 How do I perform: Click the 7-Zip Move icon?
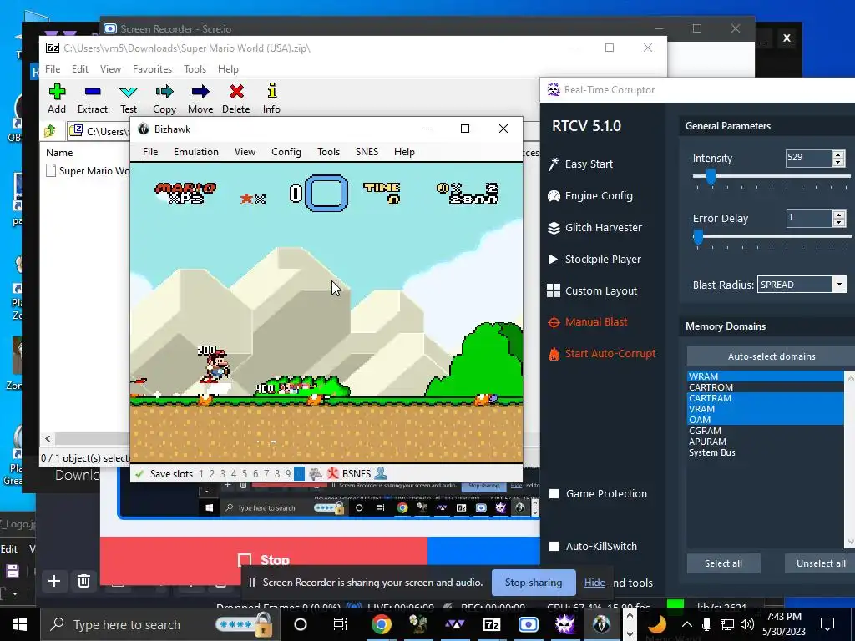pos(200,92)
